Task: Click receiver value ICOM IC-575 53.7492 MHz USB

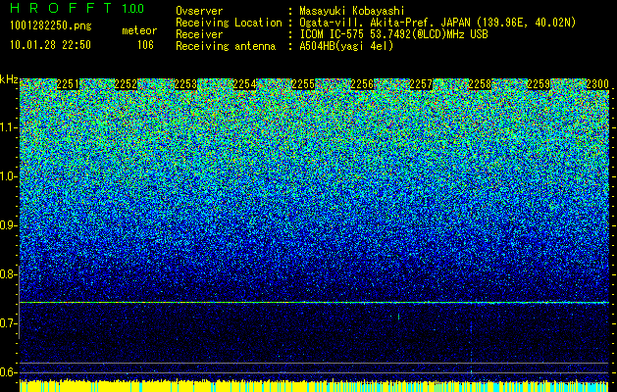Action: click(x=393, y=34)
